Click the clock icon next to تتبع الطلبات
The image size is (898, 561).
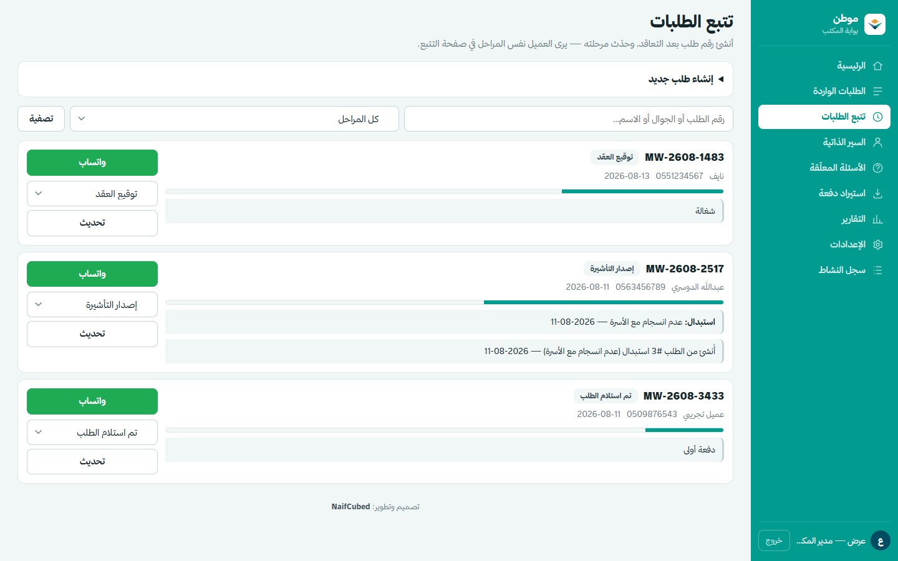click(x=878, y=117)
